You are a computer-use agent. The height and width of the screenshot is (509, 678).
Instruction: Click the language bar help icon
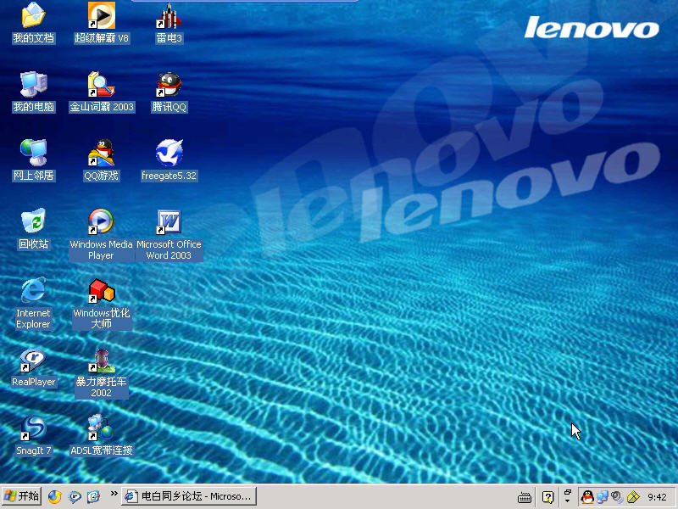[x=548, y=497]
